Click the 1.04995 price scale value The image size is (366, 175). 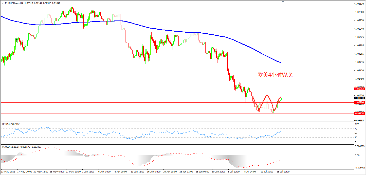(x=360, y=46)
